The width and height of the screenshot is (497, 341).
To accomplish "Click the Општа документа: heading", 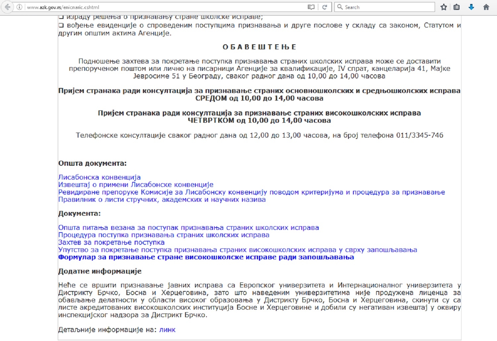I will coord(92,163).
